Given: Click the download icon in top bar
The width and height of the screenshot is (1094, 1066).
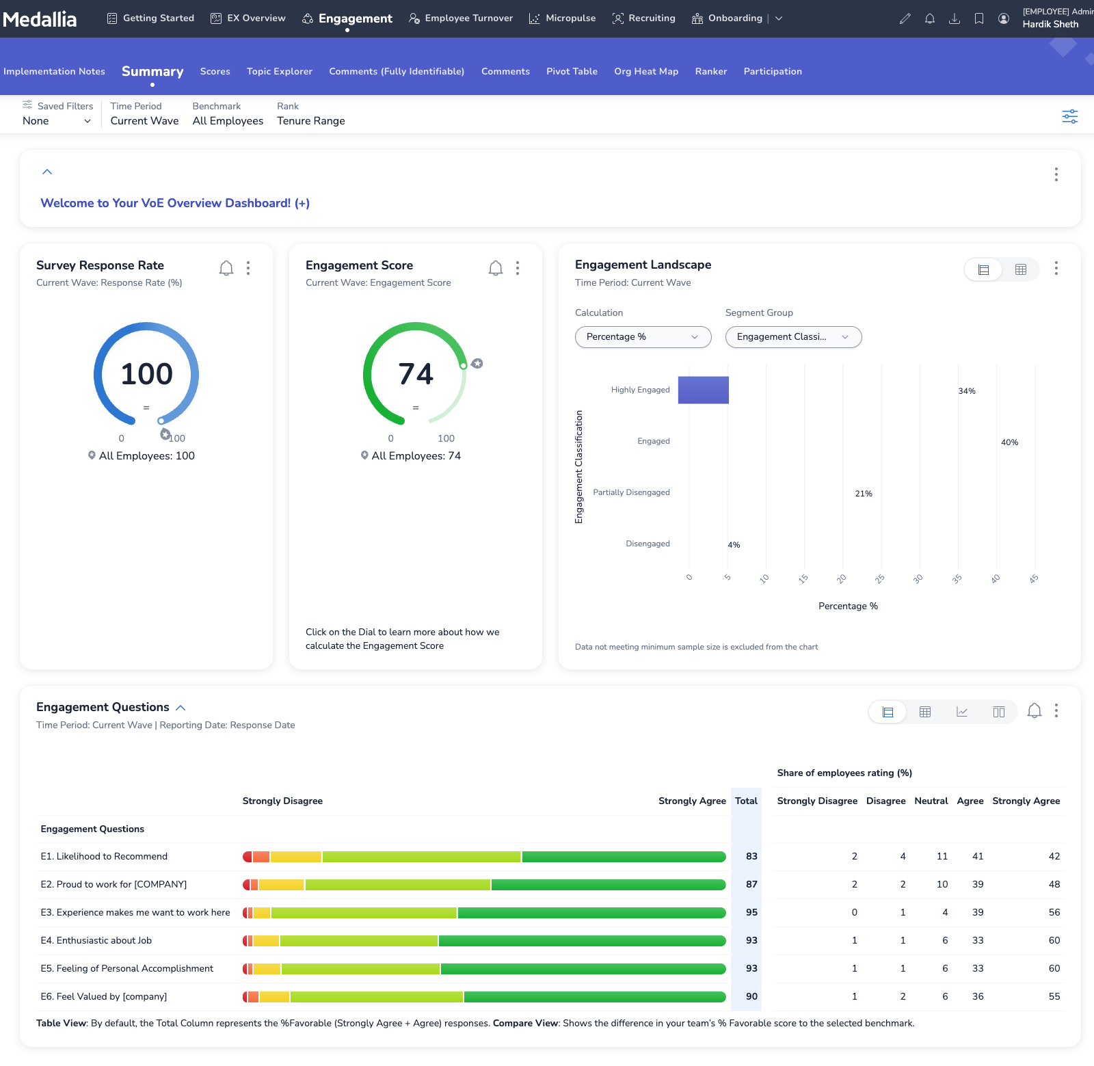Looking at the screenshot, I should click(x=954, y=18).
